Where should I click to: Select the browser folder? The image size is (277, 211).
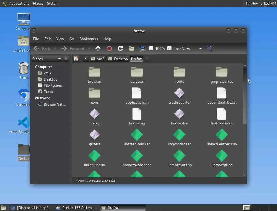pos(94,75)
